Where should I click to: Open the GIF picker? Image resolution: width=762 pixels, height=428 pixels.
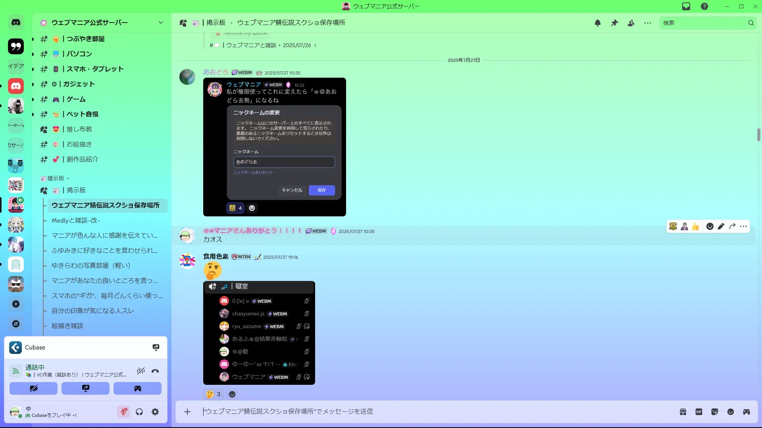699,412
